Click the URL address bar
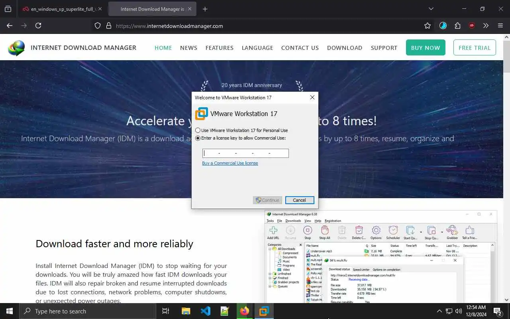The width and height of the screenshot is (510, 319). tap(263, 26)
